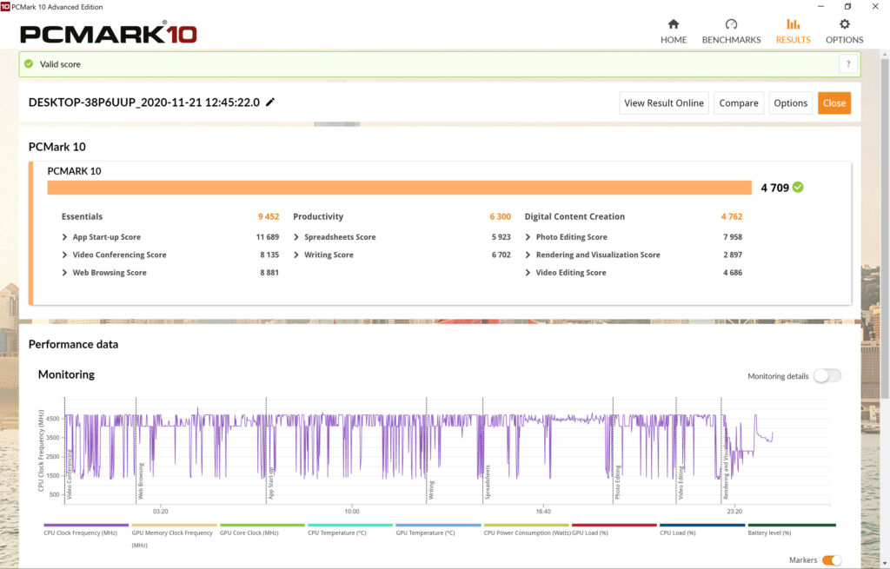Expand the Web Browsing Score row
This screenshot has width=890, height=569.
click(64, 272)
